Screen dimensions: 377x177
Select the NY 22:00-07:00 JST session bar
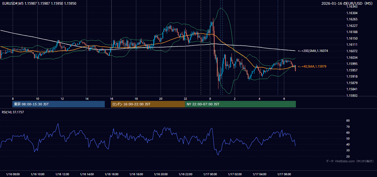click(240, 104)
